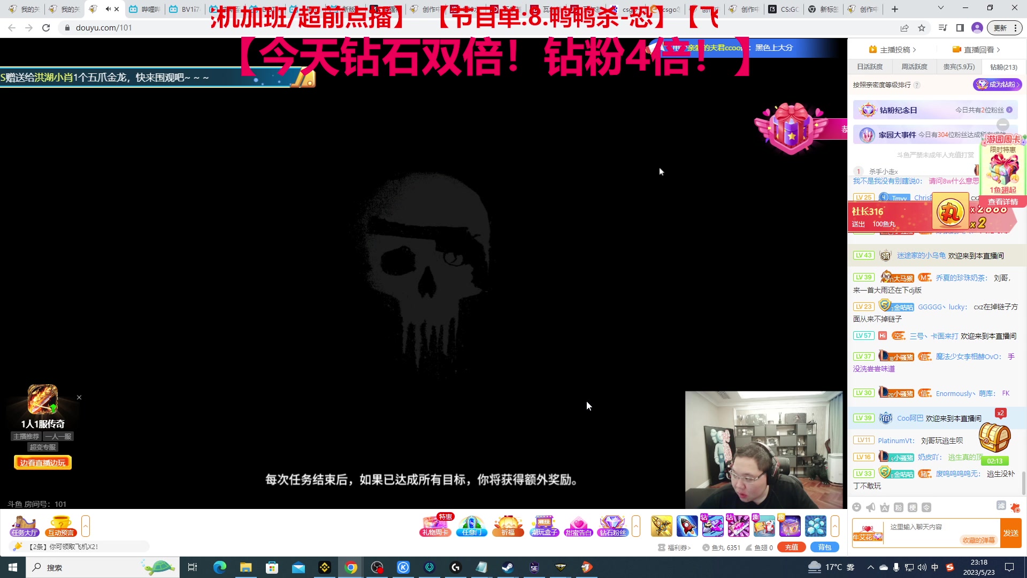Switch to the 贵宾(5.9万) tab

(959, 67)
